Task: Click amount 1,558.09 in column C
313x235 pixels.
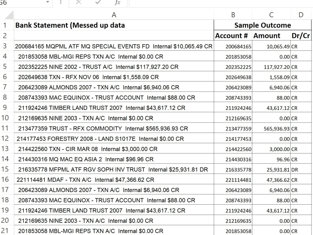Action: pyautogui.click(x=271, y=76)
